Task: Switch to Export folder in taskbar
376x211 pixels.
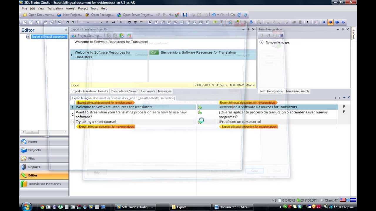Action: pos(191,207)
